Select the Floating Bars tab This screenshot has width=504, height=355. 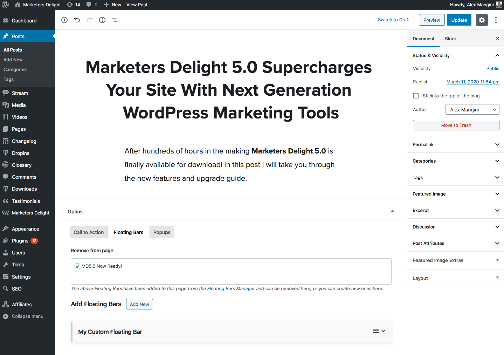pos(129,232)
